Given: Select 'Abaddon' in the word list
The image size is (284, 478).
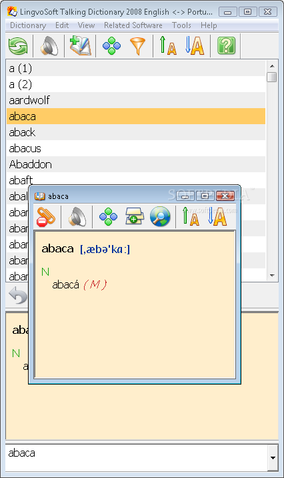Looking at the screenshot, I should [x=136, y=164].
